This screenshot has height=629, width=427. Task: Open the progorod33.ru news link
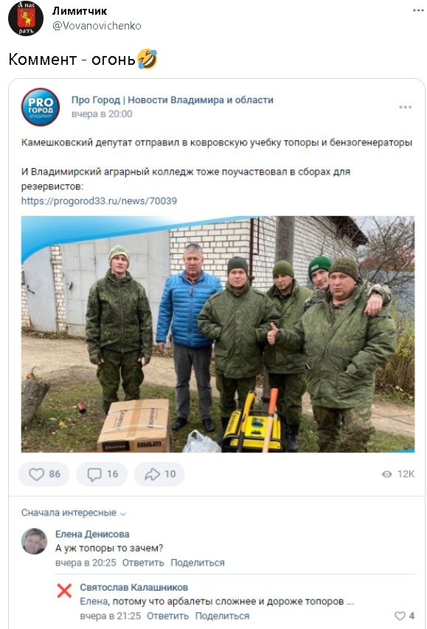[x=99, y=201]
